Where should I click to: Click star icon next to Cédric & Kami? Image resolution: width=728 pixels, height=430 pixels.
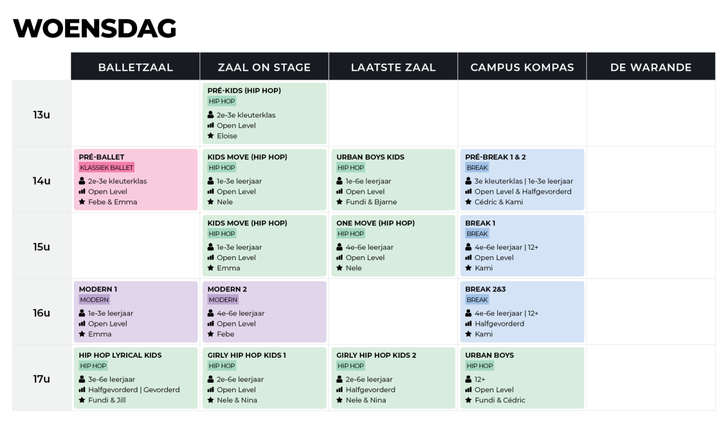click(x=469, y=202)
